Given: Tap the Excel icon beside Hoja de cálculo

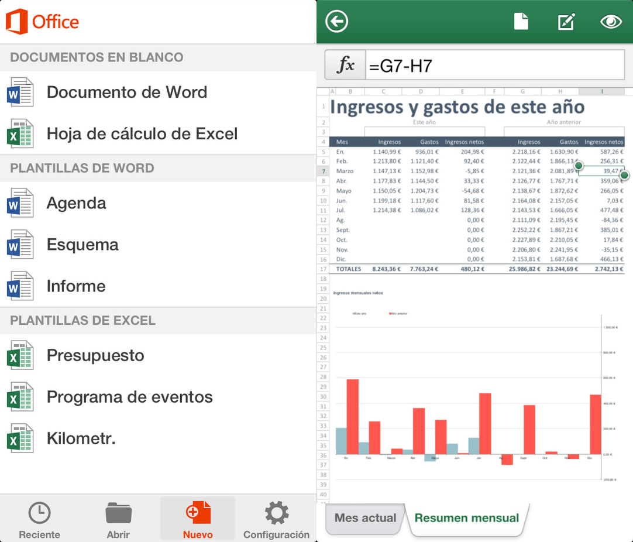Looking at the screenshot, I should (x=20, y=133).
